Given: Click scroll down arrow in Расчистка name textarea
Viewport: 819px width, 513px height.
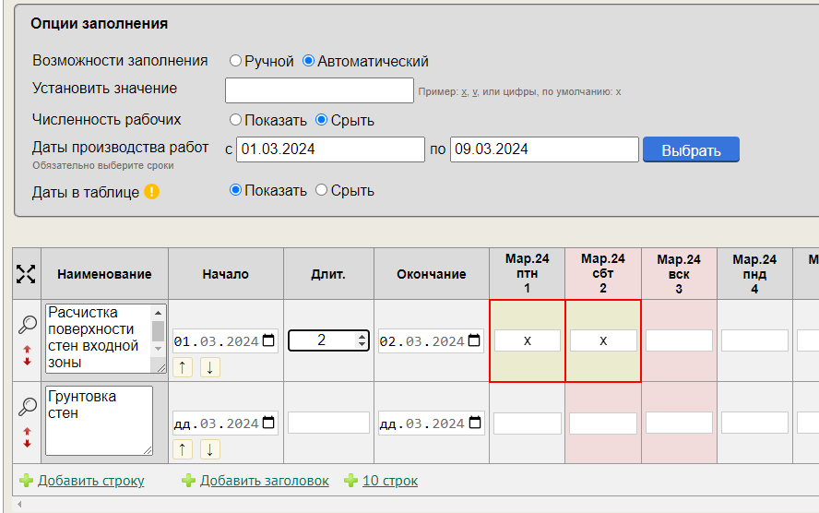Looking at the screenshot, I should pyautogui.click(x=158, y=349).
